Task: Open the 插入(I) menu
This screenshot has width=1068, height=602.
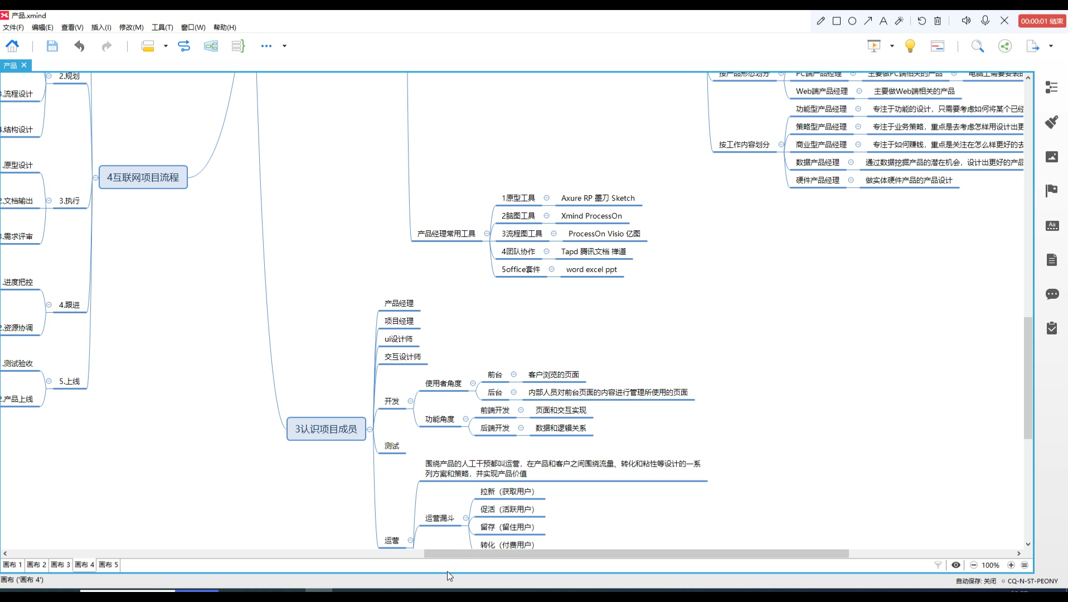Action: (101, 27)
